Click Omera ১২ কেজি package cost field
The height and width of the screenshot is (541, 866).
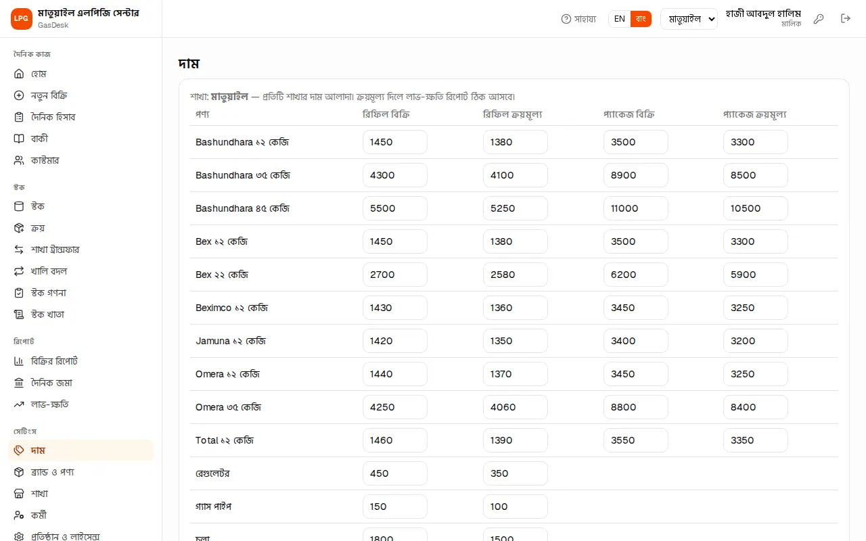point(756,374)
